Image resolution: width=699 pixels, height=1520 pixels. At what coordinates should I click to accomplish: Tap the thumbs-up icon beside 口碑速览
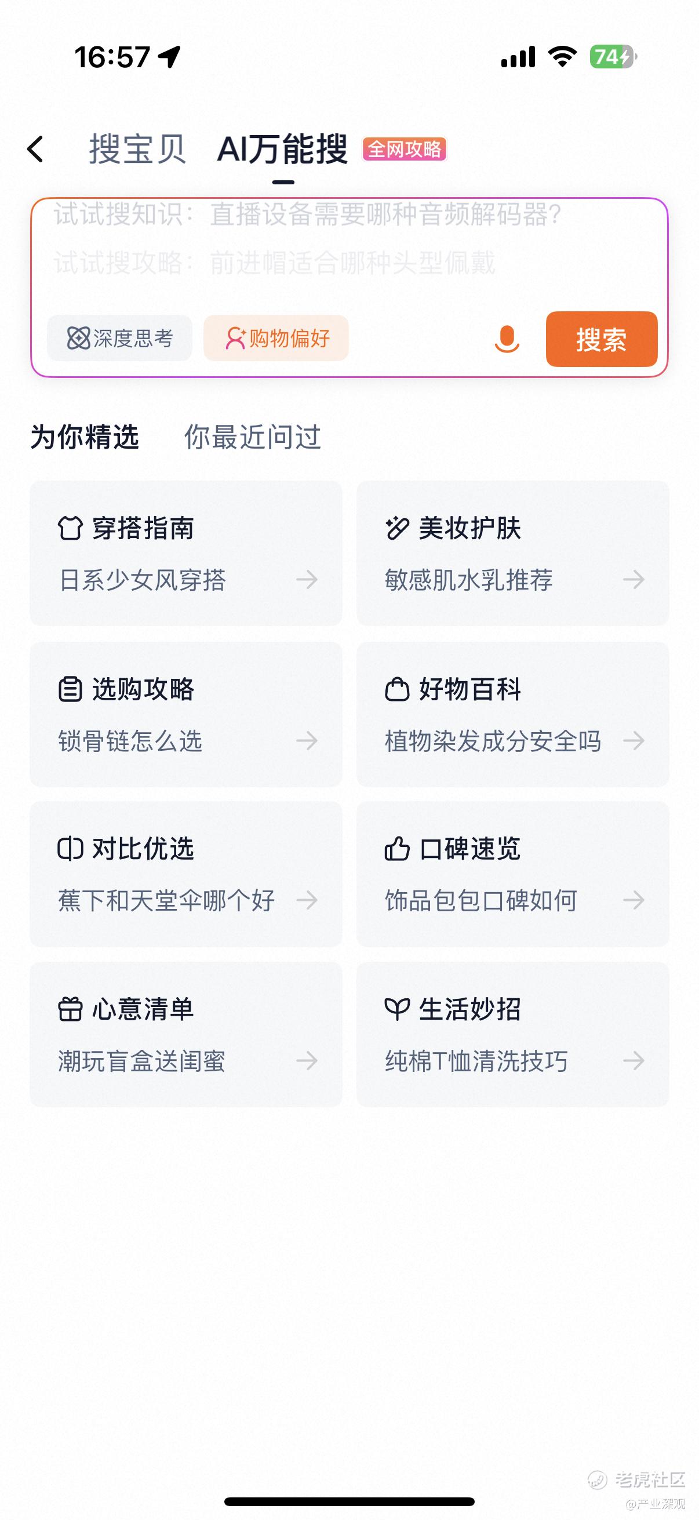[397, 849]
